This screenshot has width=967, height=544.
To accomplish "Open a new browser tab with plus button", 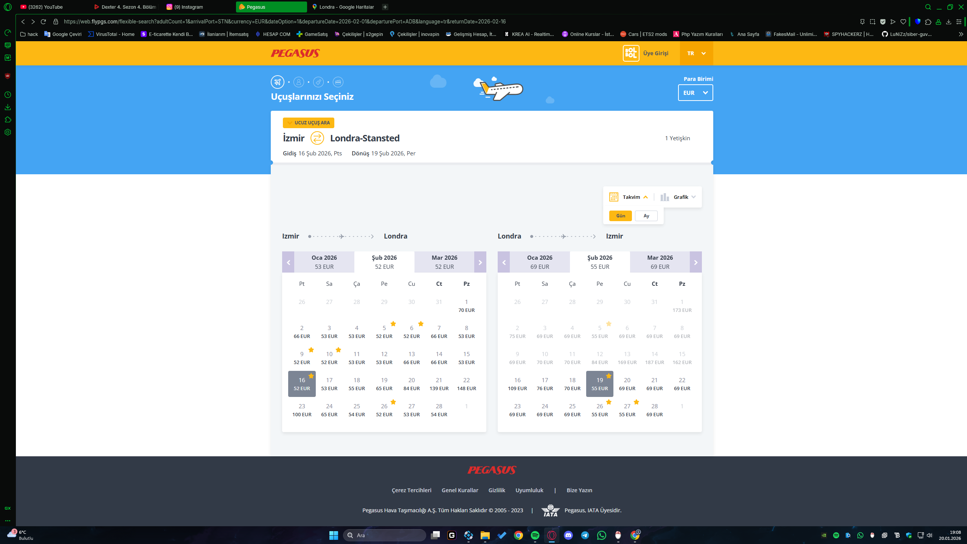I will pyautogui.click(x=385, y=7).
